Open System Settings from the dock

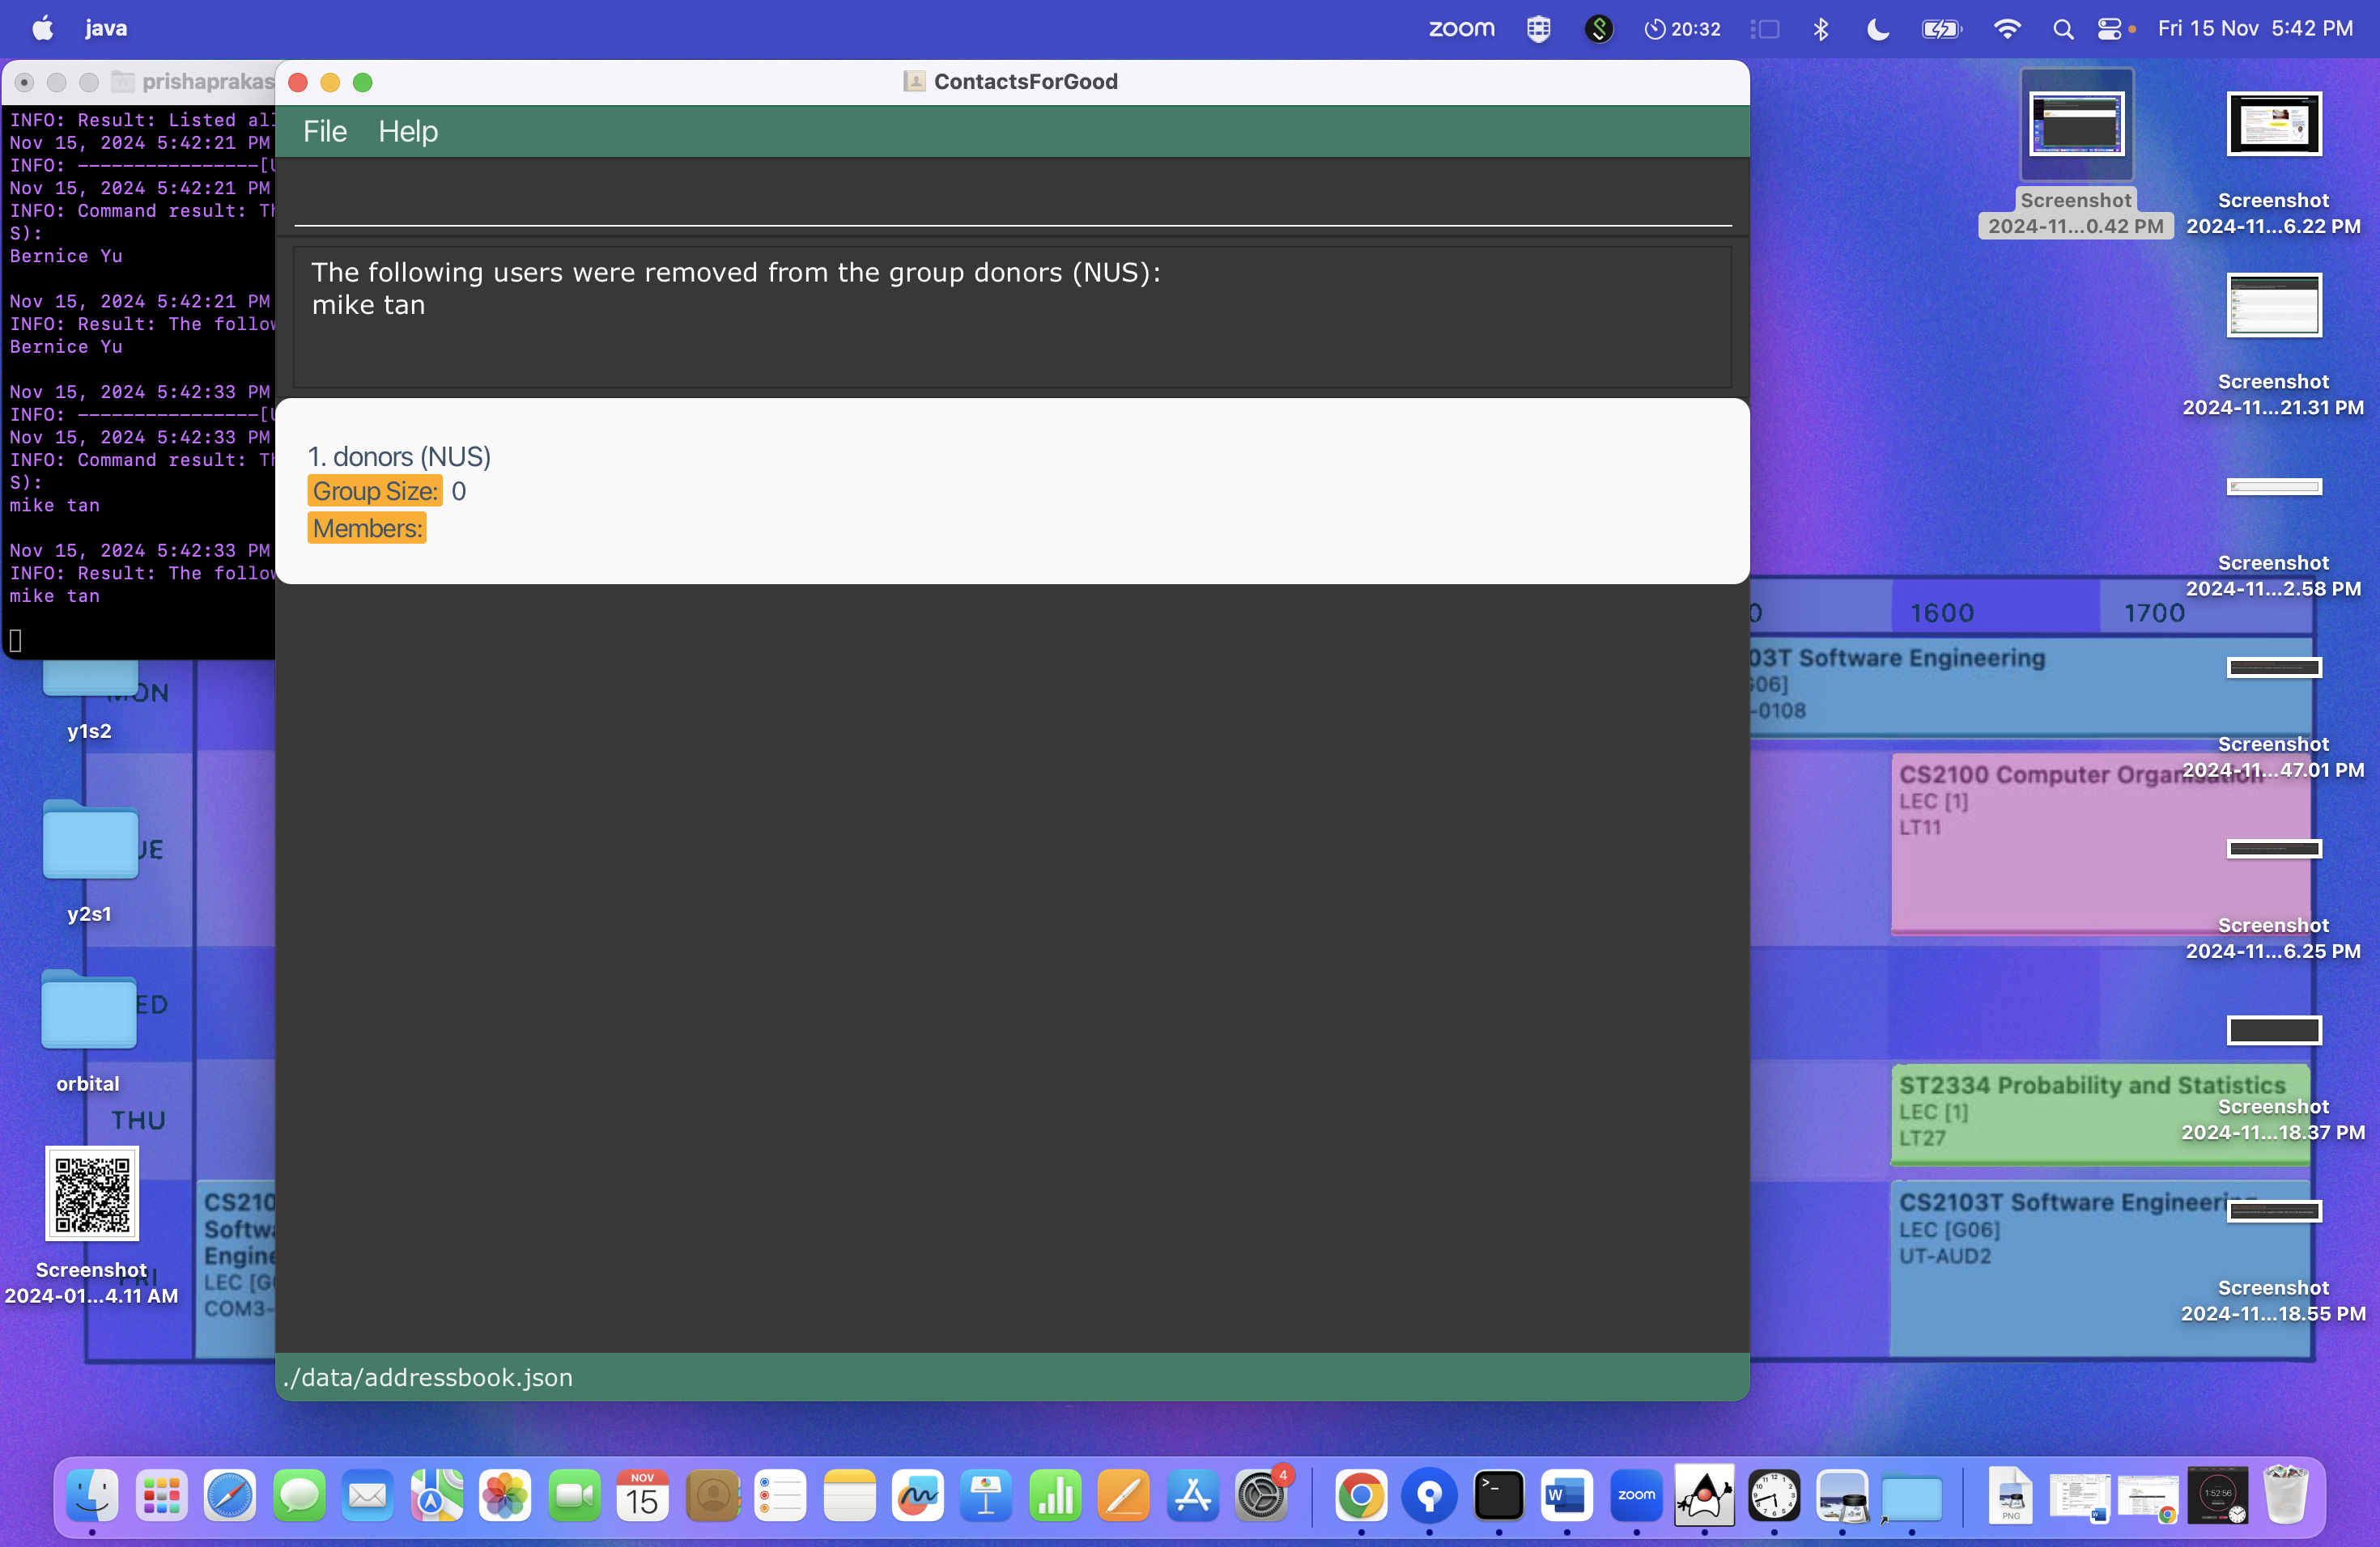point(1261,1496)
